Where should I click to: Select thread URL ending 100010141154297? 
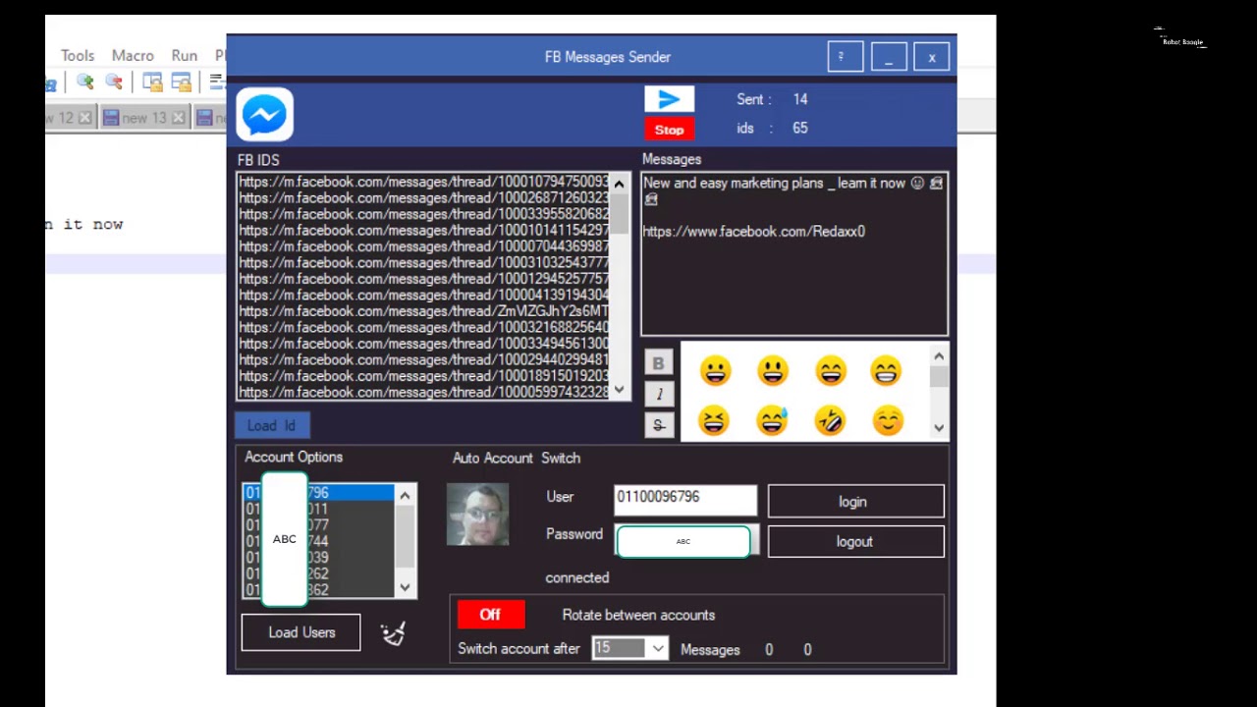(x=423, y=230)
